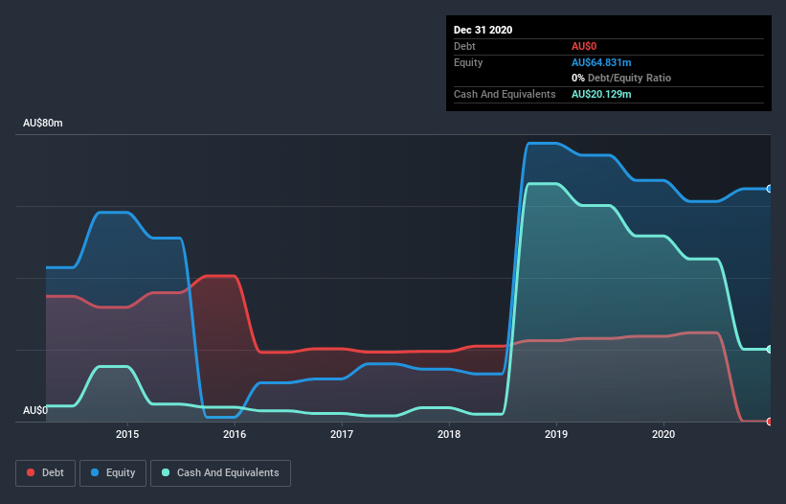Image resolution: width=786 pixels, height=504 pixels.
Task: Click the Dec 31 2020 tooltip heading
Action: [x=483, y=30]
